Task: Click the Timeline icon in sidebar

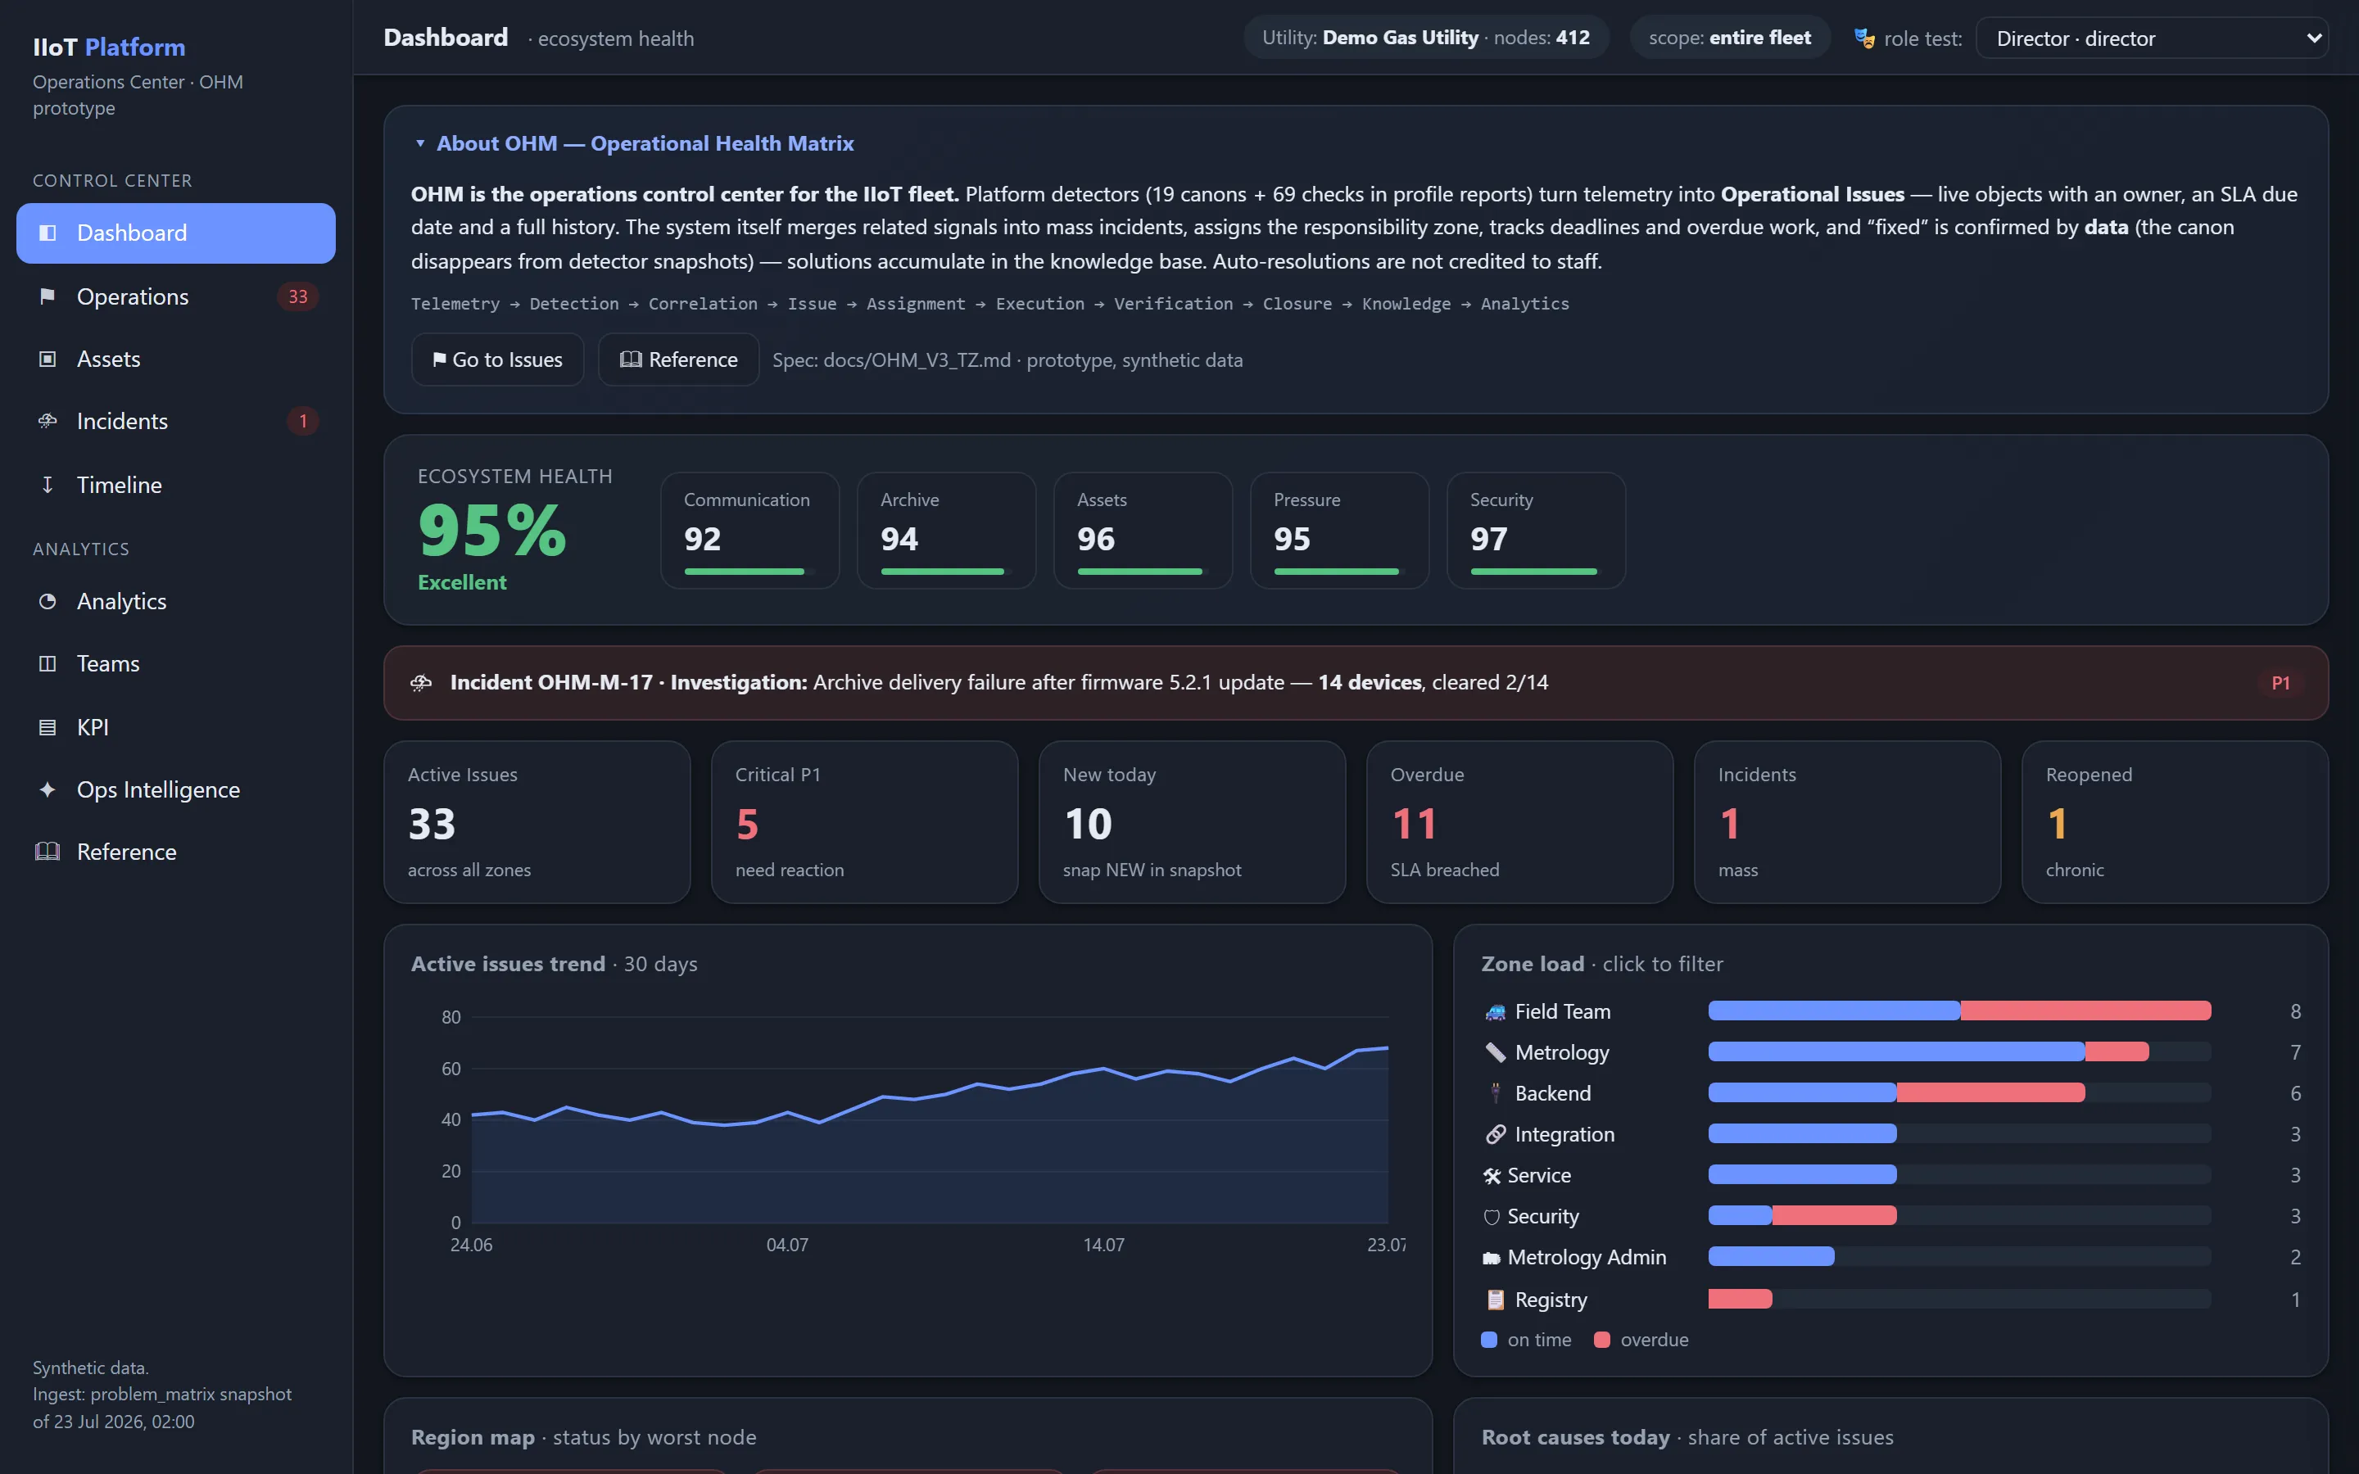Action: (47, 485)
